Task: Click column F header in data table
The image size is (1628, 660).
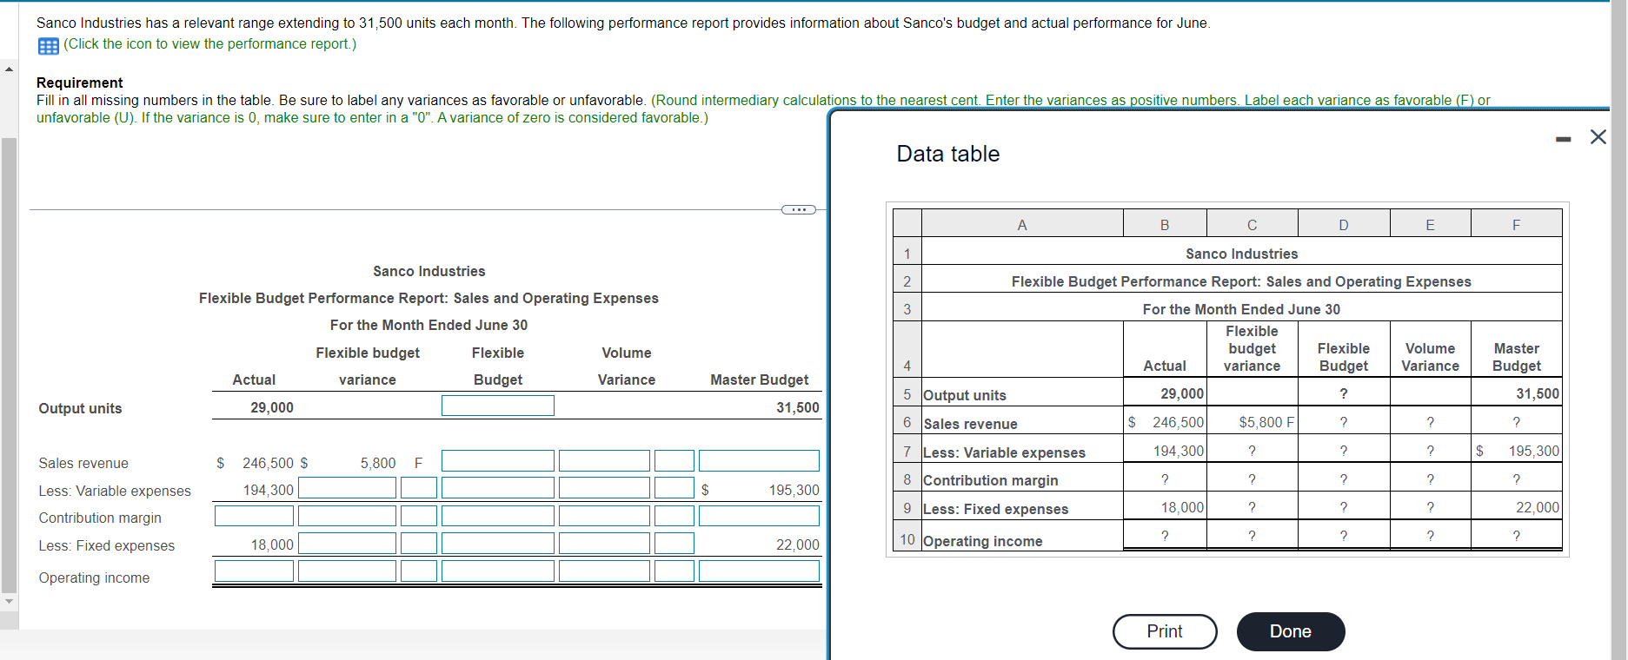Action: pos(1516,224)
